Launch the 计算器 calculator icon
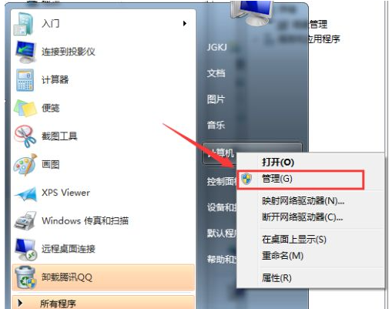 tap(25, 80)
